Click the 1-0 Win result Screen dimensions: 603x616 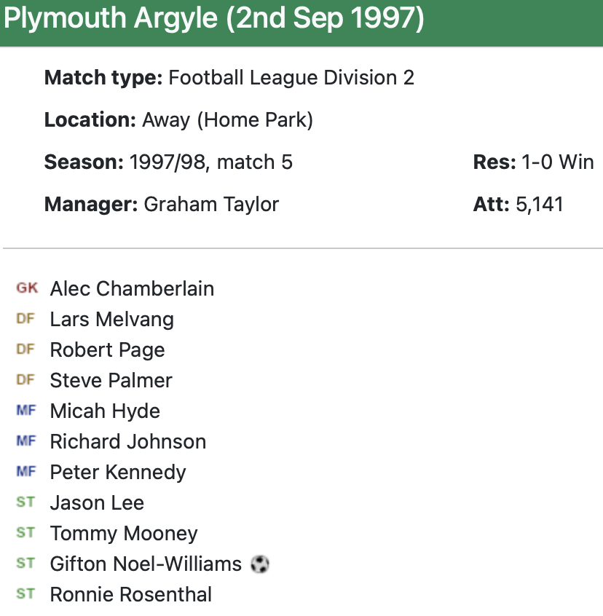(x=558, y=162)
